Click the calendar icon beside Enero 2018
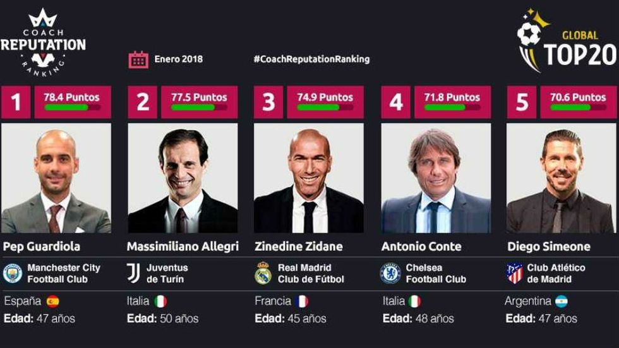 (x=138, y=59)
